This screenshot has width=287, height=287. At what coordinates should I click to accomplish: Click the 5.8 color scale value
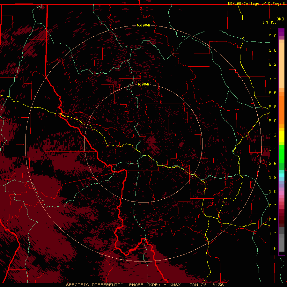click(x=273, y=107)
